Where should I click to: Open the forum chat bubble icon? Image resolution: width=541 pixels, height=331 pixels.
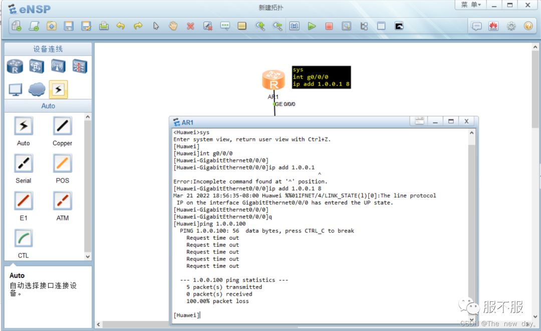click(476, 26)
